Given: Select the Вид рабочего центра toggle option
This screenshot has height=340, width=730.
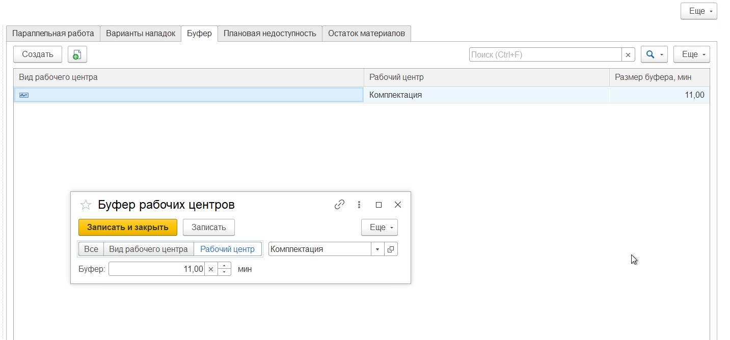Looking at the screenshot, I should point(149,249).
